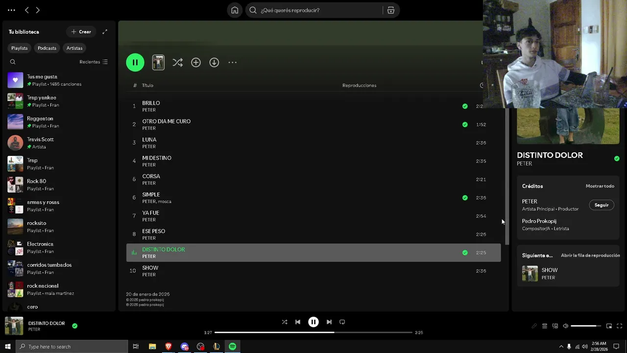
Task: Expand Tu biblioteca to full view
Action: 104,32
